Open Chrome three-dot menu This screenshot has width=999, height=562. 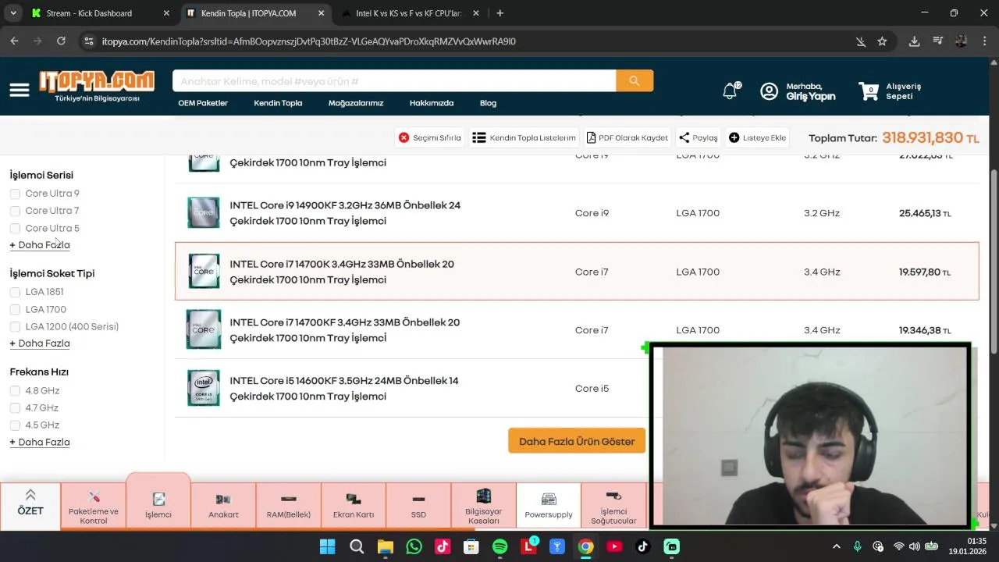click(x=983, y=41)
